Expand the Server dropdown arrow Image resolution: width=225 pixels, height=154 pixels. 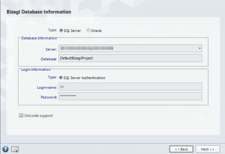point(199,48)
